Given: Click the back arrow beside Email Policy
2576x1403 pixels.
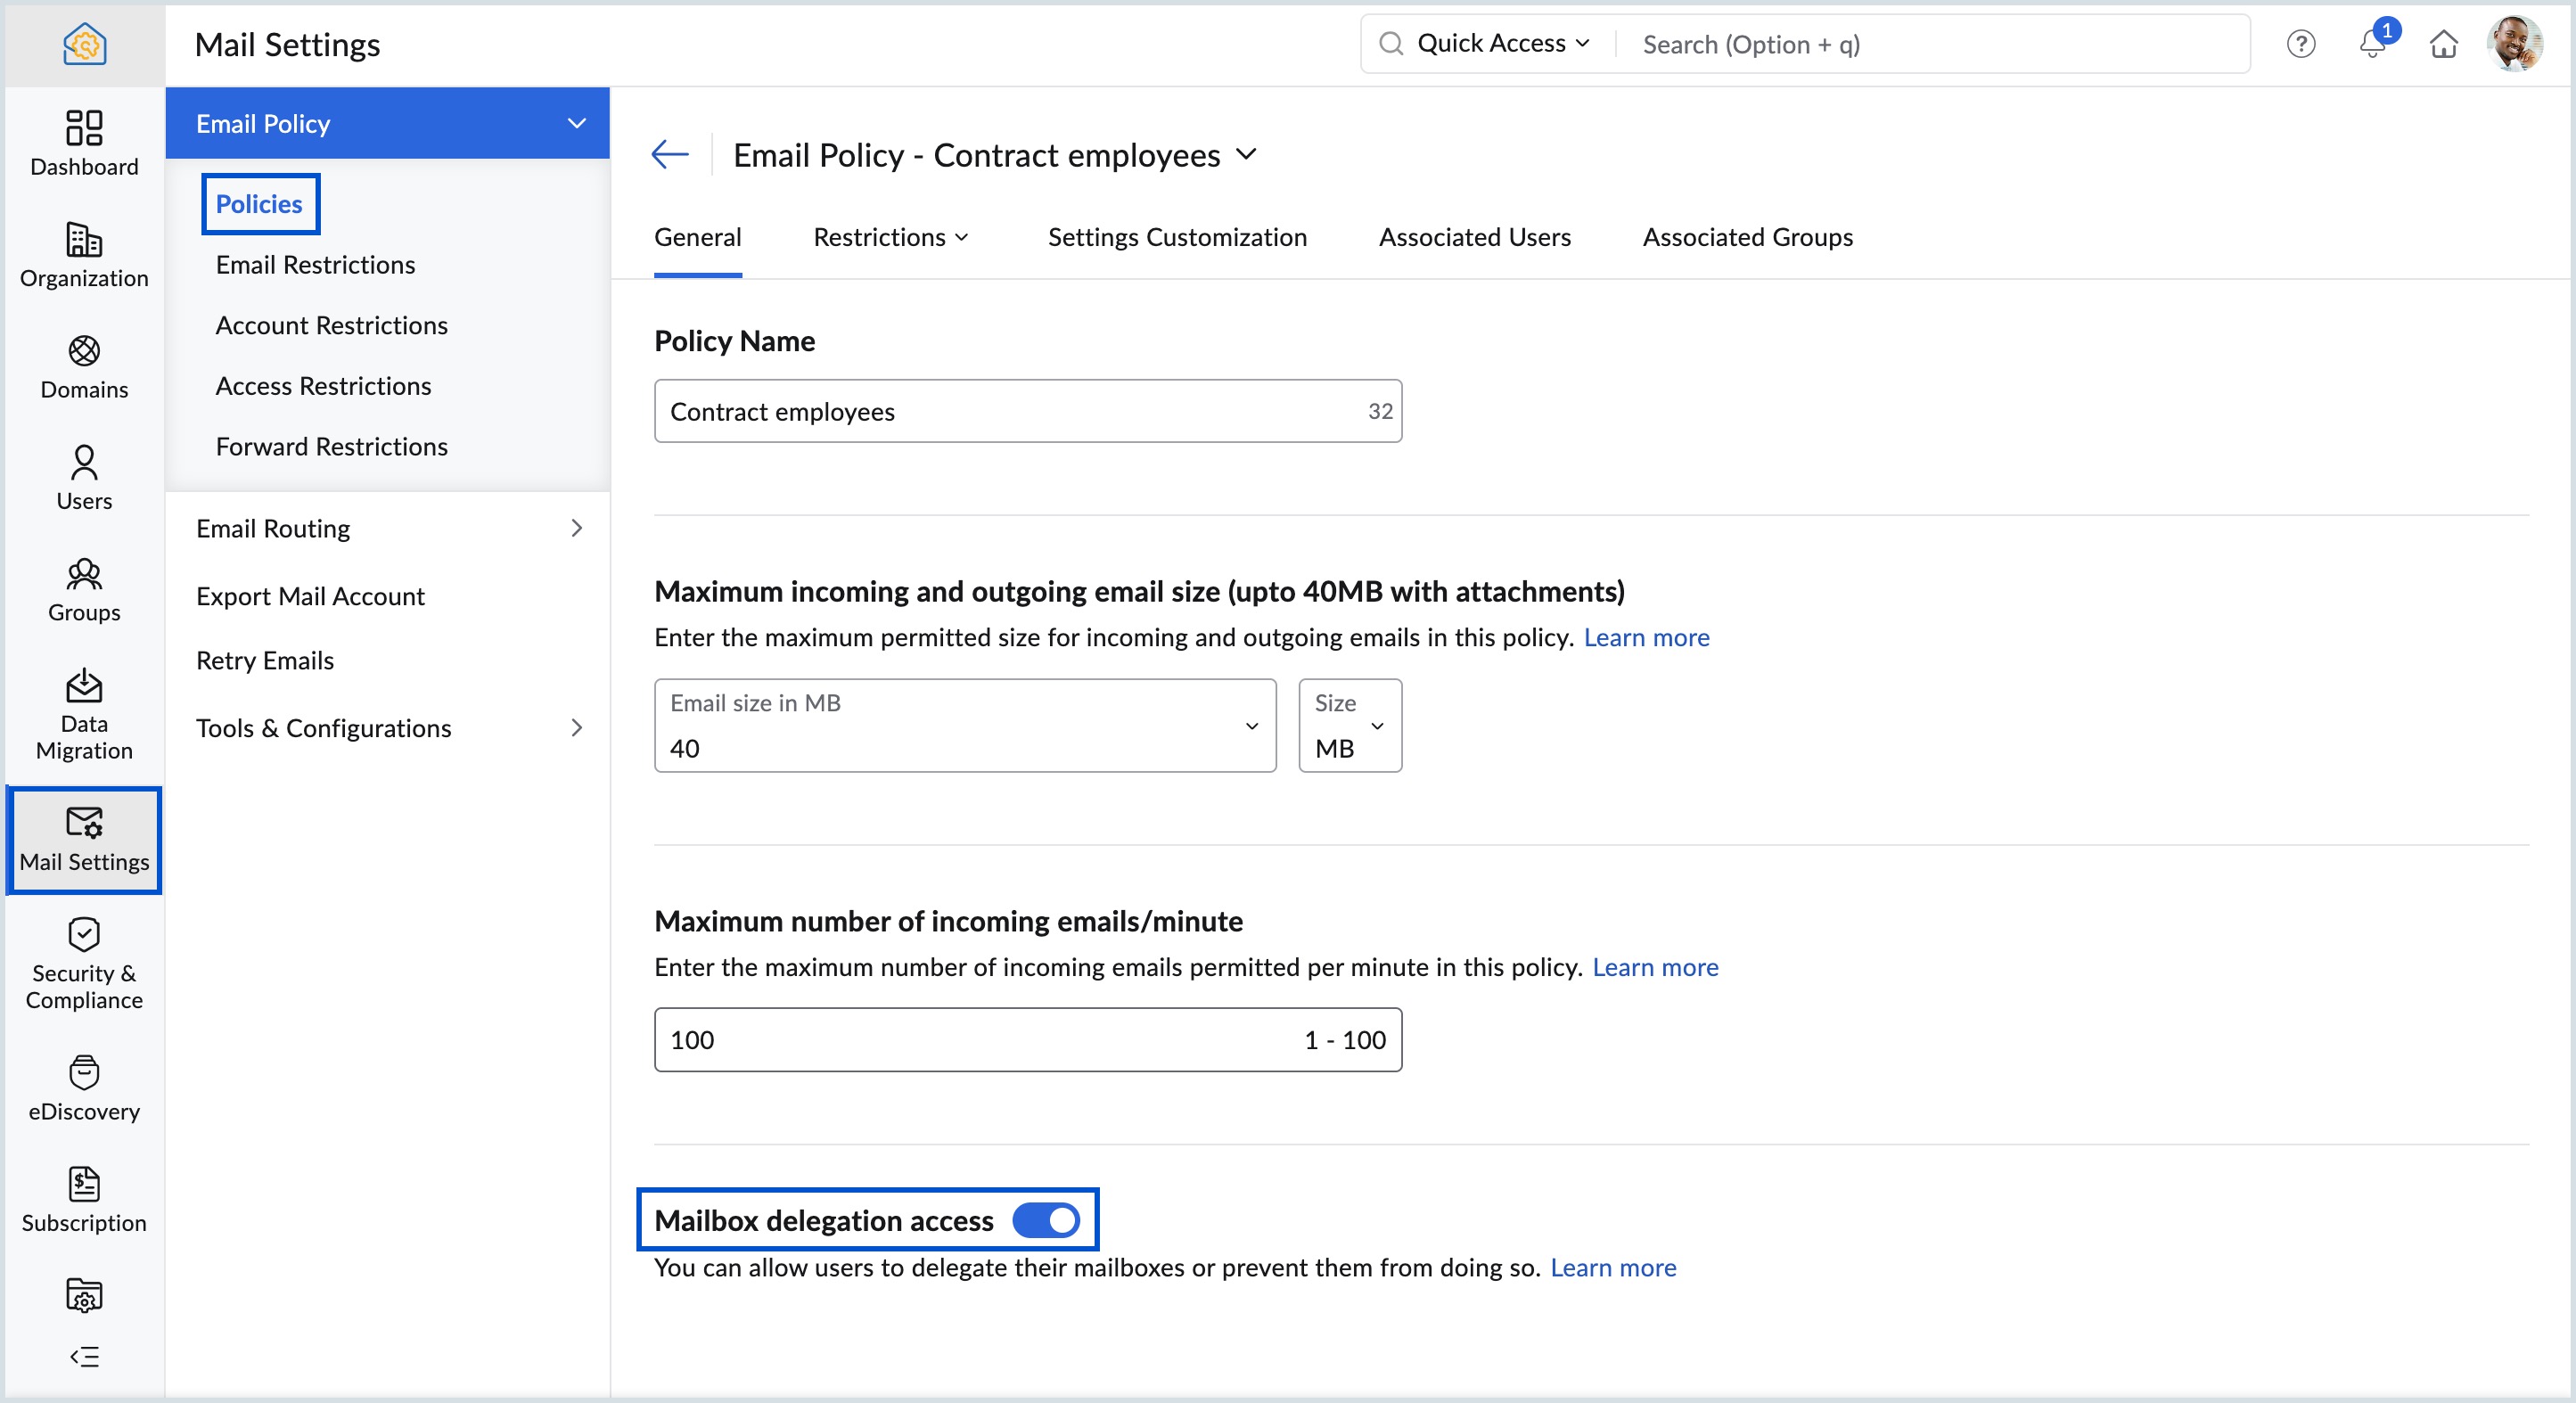Looking at the screenshot, I should point(670,154).
